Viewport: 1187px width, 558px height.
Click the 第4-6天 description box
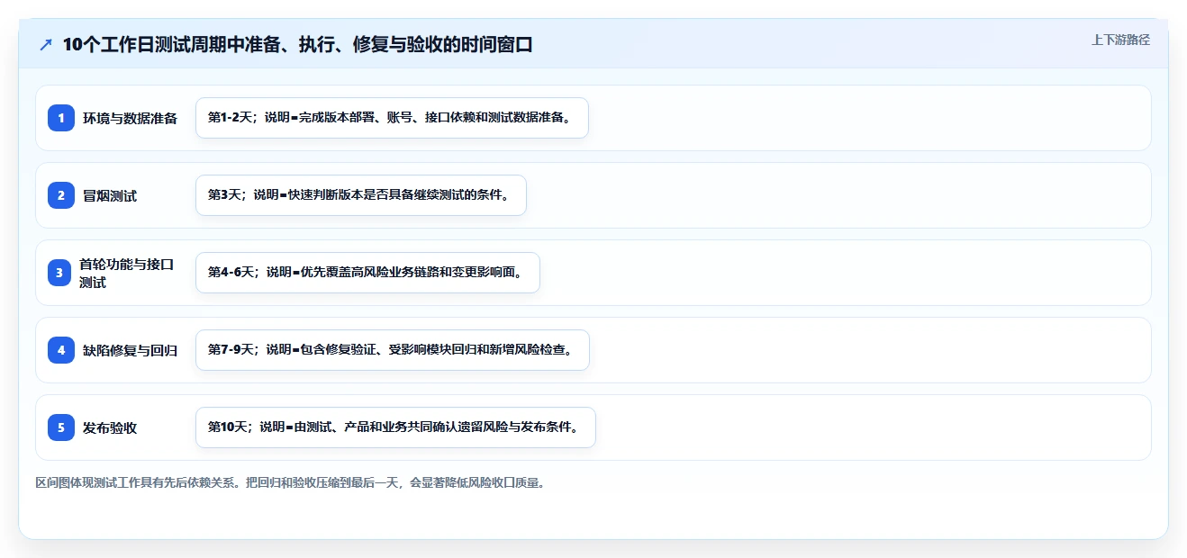click(367, 273)
